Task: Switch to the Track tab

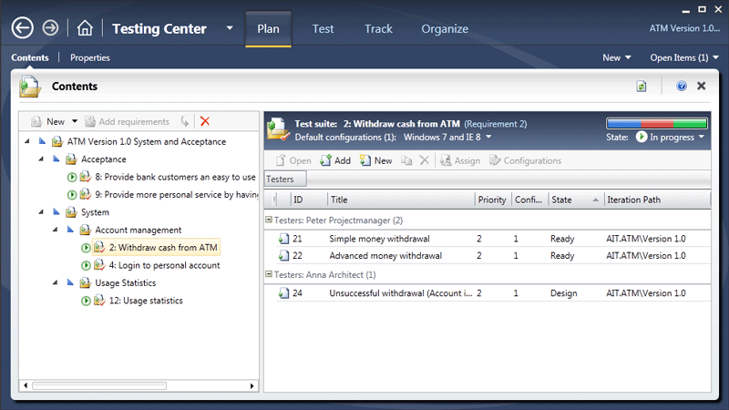Action: [x=378, y=29]
